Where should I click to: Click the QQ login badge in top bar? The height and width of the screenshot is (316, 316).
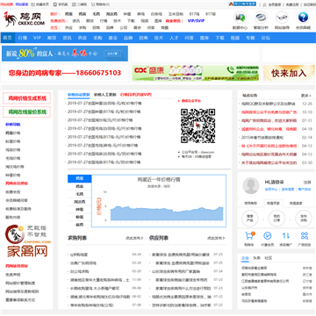click(242, 4)
